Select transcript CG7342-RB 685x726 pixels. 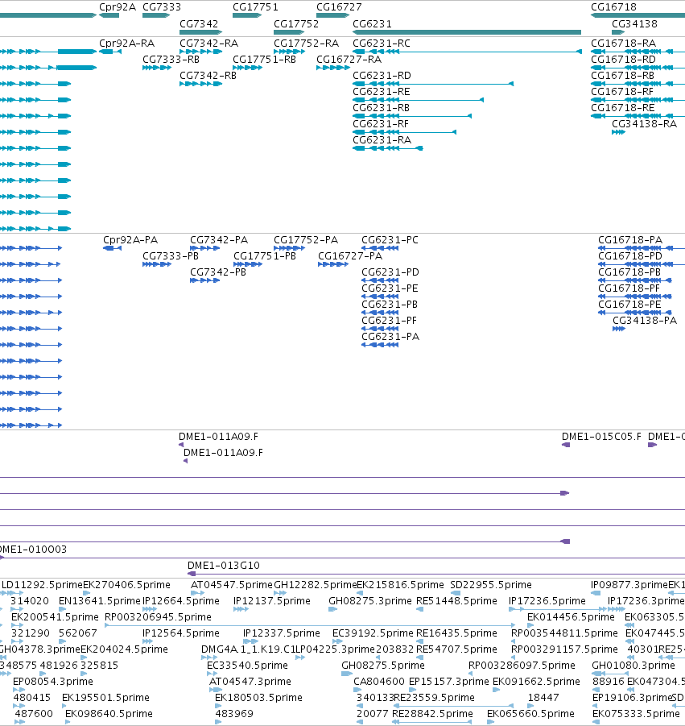tap(208, 76)
